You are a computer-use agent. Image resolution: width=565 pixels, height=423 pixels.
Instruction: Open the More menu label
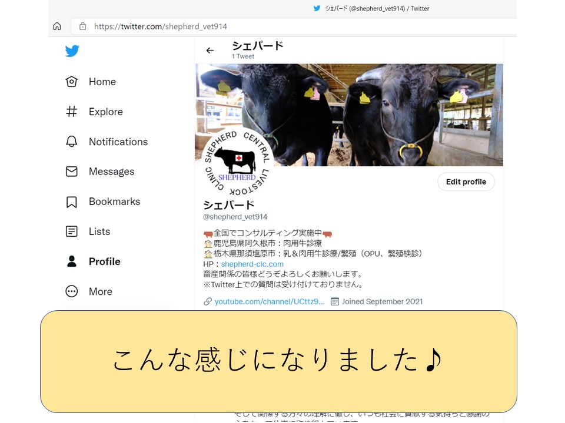(x=101, y=291)
